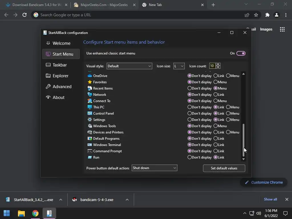This screenshot has width=292, height=219.
Task: Reload the page in Chrome
Action: coord(25,15)
